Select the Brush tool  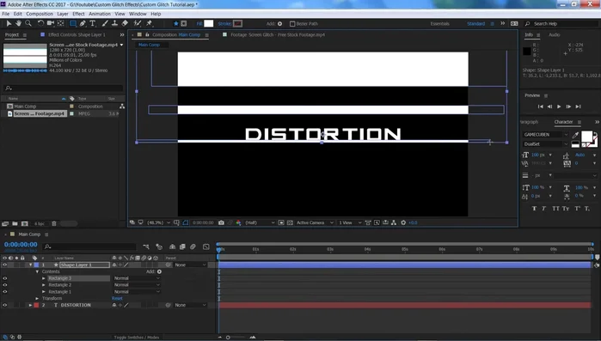tap(105, 23)
